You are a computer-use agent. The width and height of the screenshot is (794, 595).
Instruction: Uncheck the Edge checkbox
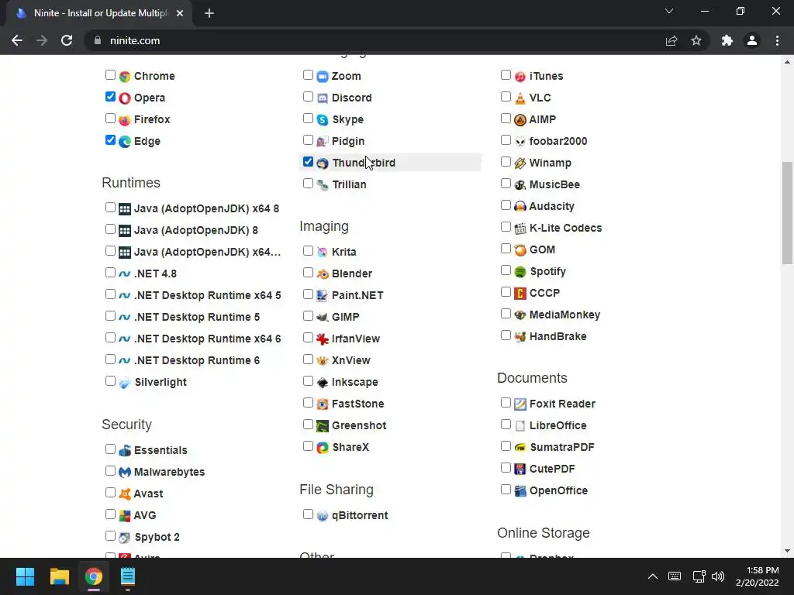110,140
